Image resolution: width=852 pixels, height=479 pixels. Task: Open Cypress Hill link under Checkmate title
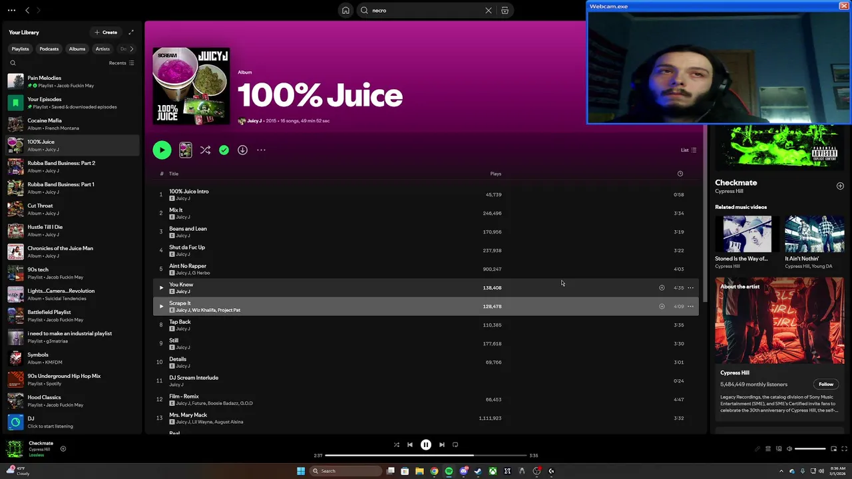coord(729,192)
